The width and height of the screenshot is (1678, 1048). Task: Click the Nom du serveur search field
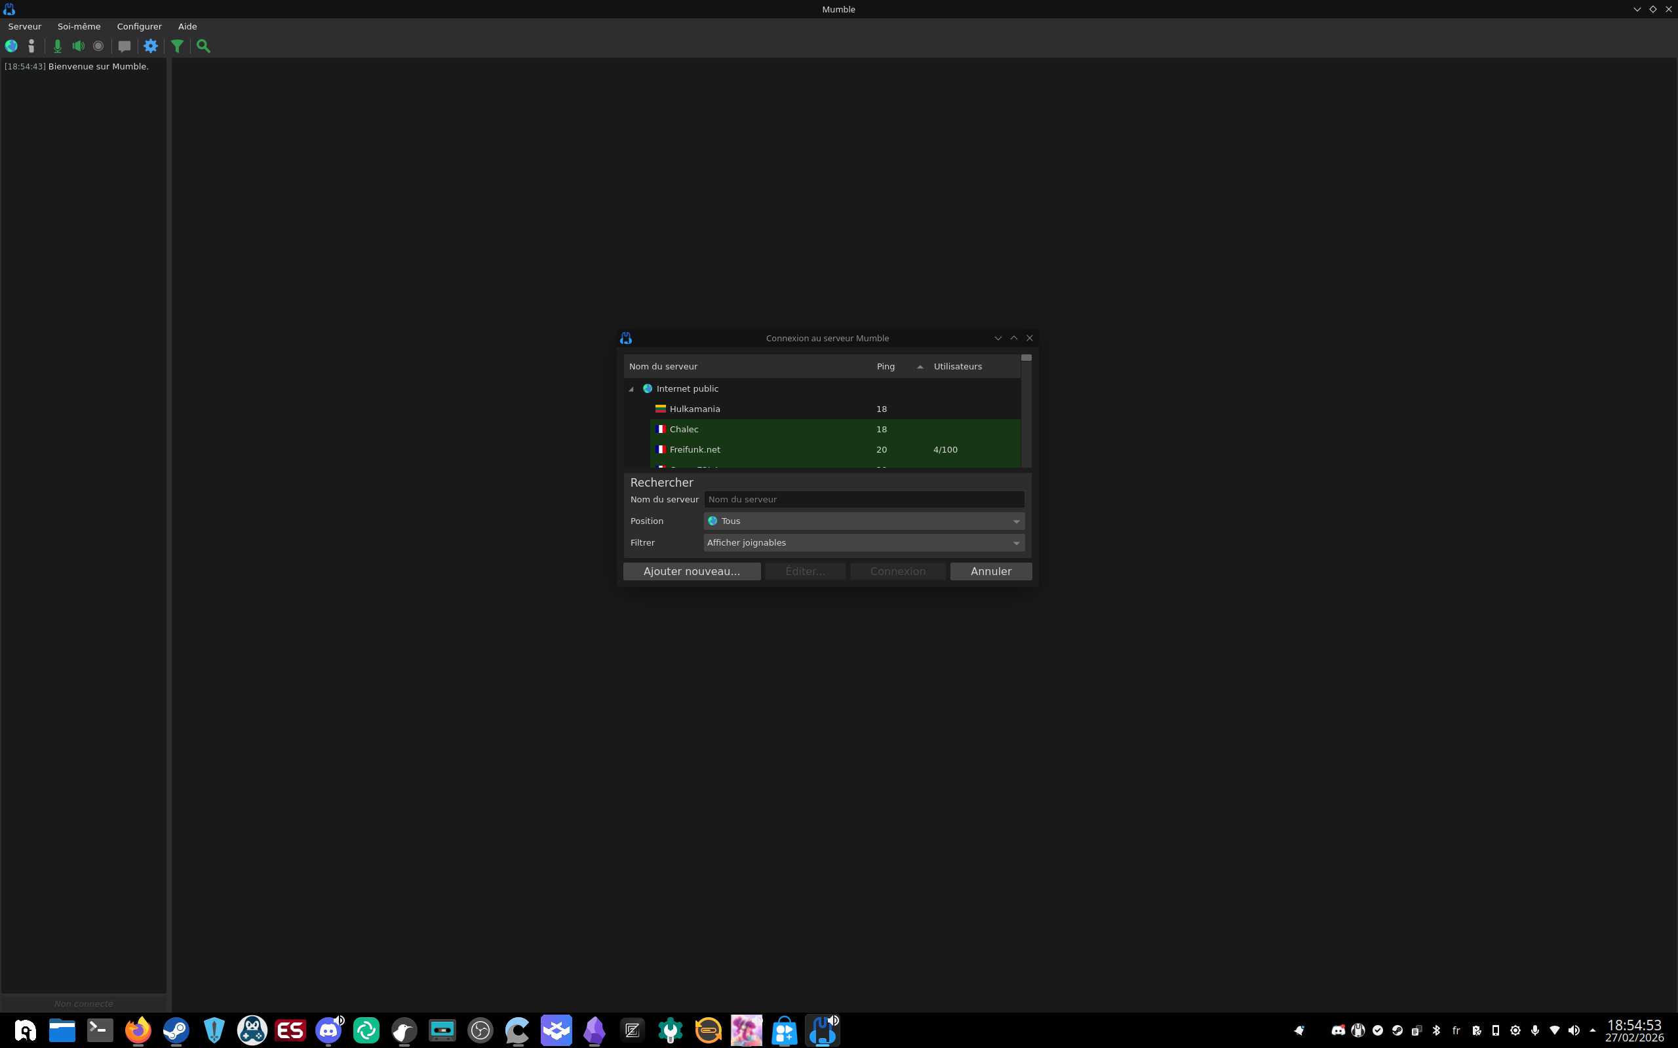pyautogui.click(x=863, y=500)
